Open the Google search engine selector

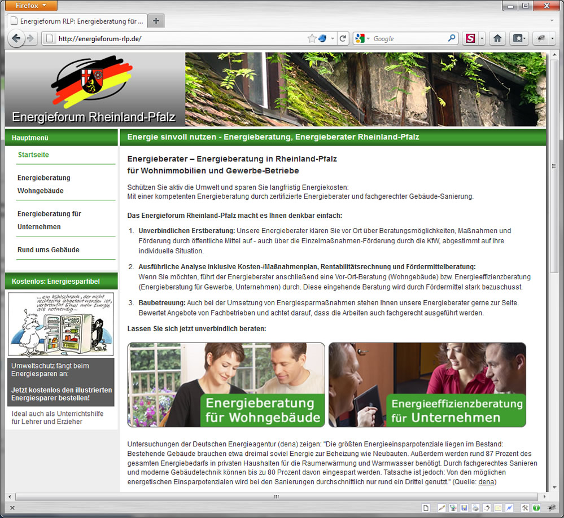pyautogui.click(x=362, y=38)
